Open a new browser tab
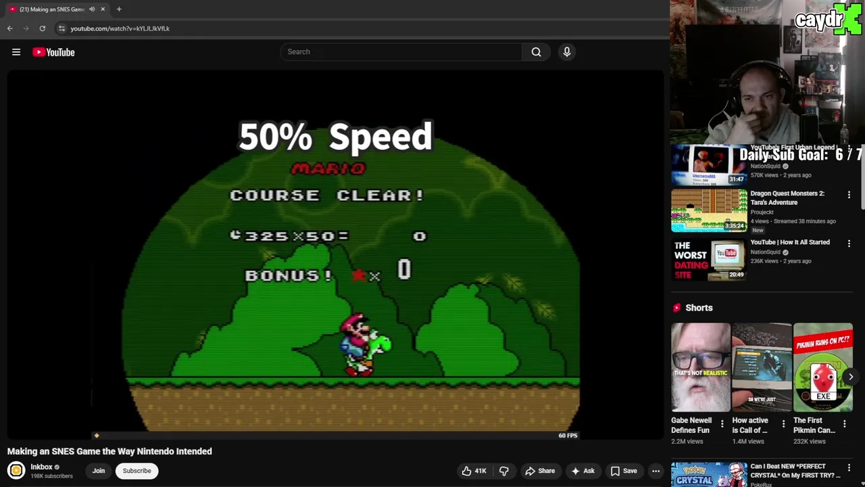The width and height of the screenshot is (865, 487). tap(119, 9)
